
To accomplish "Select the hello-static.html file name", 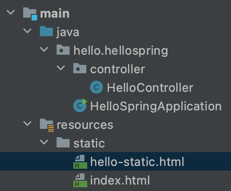I will pos(137,162).
